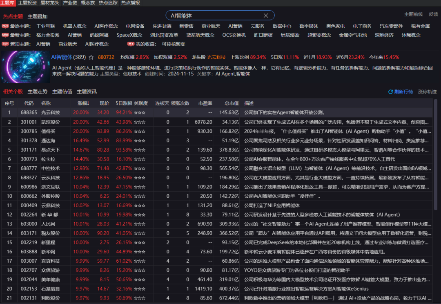The image size is (441, 304).
Task: Open the OCS交换机 new theme
Action: 234,35
